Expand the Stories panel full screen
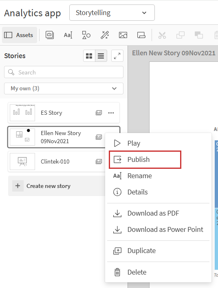The width and height of the screenshot is (218, 288). click(117, 56)
